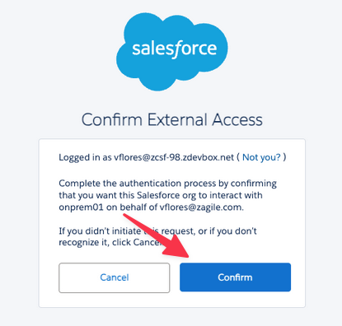342x326 pixels.
Task: Open the 'Not you?' link
Action: (261, 157)
